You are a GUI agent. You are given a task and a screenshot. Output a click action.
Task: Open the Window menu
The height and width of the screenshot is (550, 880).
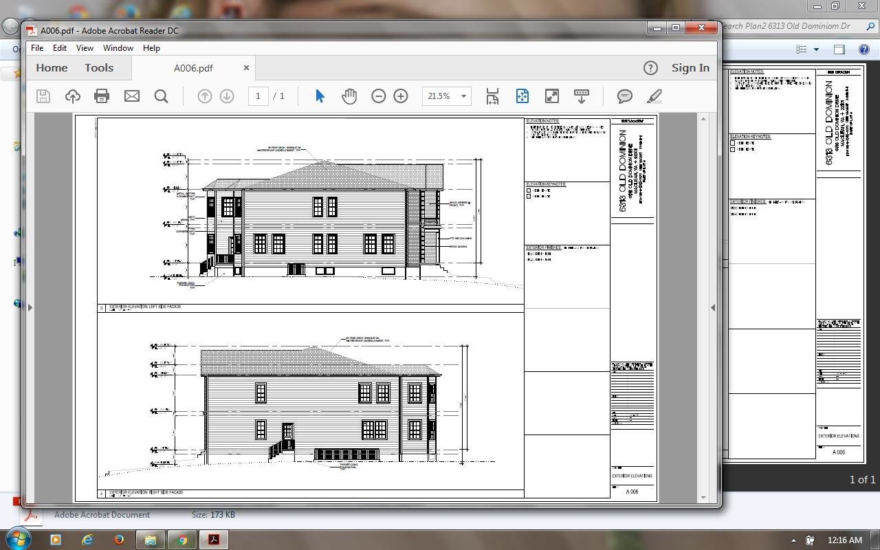pyautogui.click(x=118, y=48)
